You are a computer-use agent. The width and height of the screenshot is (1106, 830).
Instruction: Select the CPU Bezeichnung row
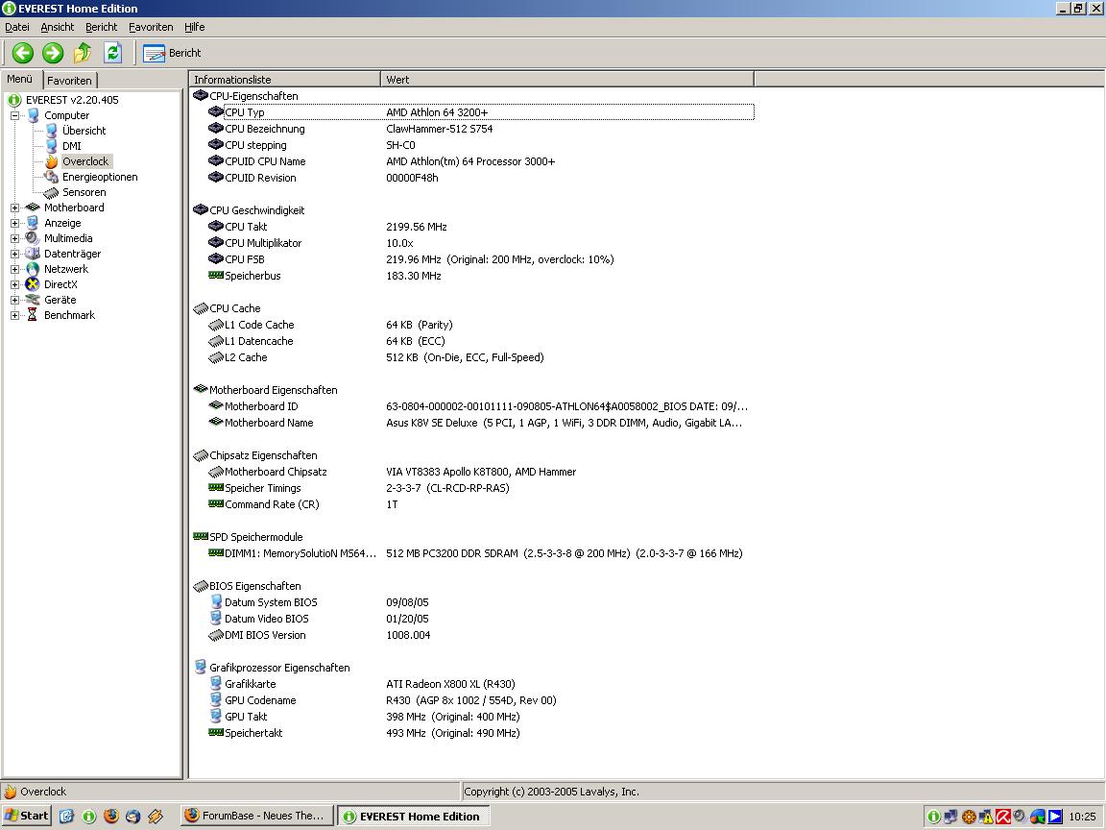click(481, 129)
